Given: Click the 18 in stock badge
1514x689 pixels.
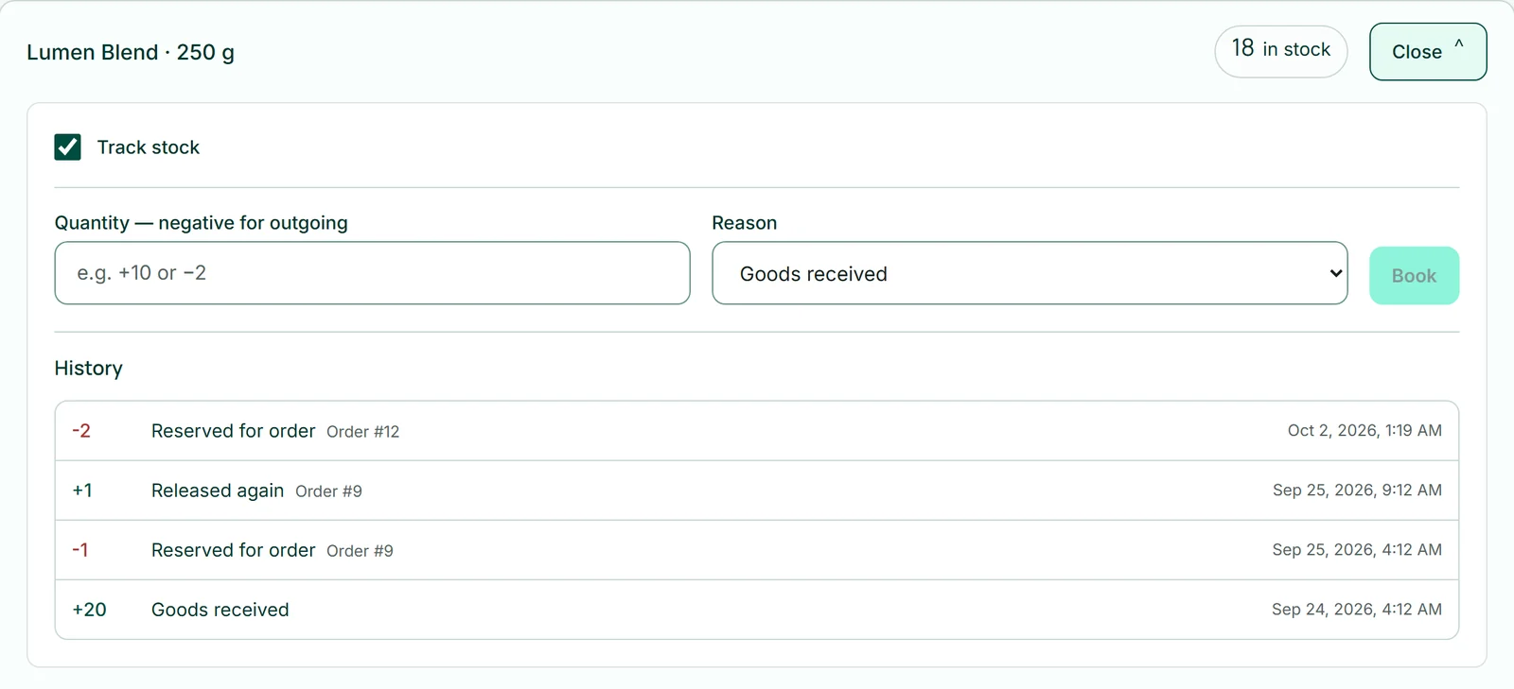Looking at the screenshot, I should click(1281, 51).
